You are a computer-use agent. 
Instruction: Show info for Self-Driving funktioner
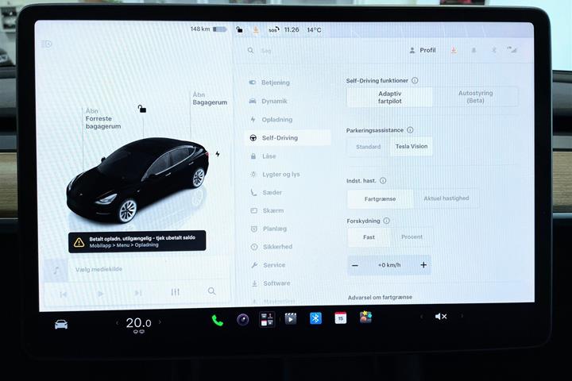point(415,81)
